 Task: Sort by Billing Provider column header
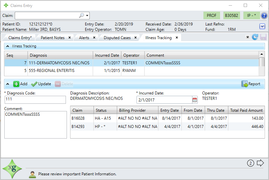tap(137, 110)
